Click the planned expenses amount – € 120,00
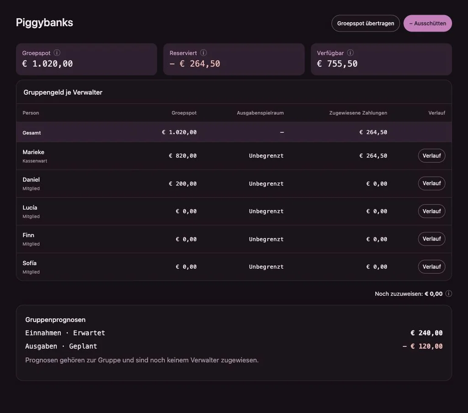 [x=423, y=346]
